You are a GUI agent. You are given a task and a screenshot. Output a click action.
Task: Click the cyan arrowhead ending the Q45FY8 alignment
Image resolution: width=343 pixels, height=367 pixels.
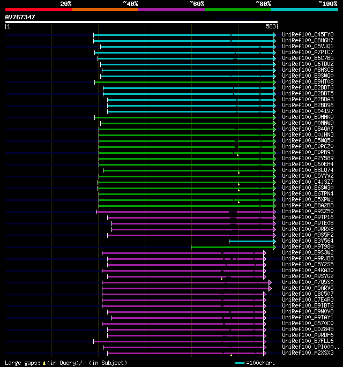274,35
